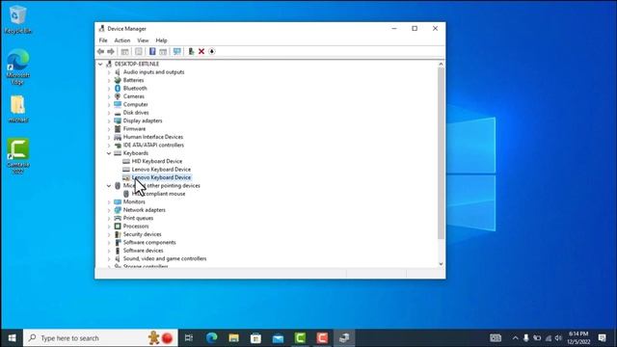Click the red Camtasia recorder taskbar icon
The height and width of the screenshot is (347, 617).
click(x=322, y=338)
